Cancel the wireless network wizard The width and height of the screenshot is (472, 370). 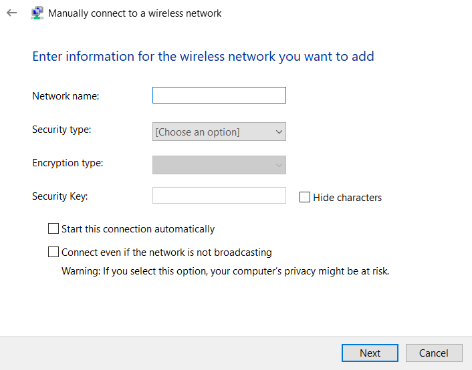coord(434,353)
